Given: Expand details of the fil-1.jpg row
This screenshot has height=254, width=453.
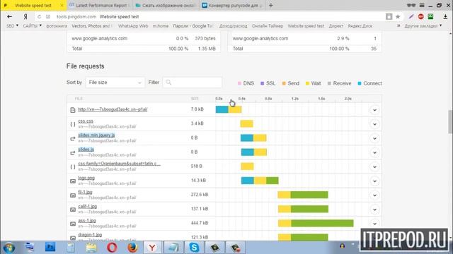Looking at the screenshot, I should tap(374, 195).
